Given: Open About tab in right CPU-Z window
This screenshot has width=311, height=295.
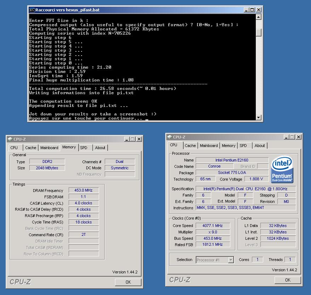Looking at the screenshot, I should coord(260,146).
